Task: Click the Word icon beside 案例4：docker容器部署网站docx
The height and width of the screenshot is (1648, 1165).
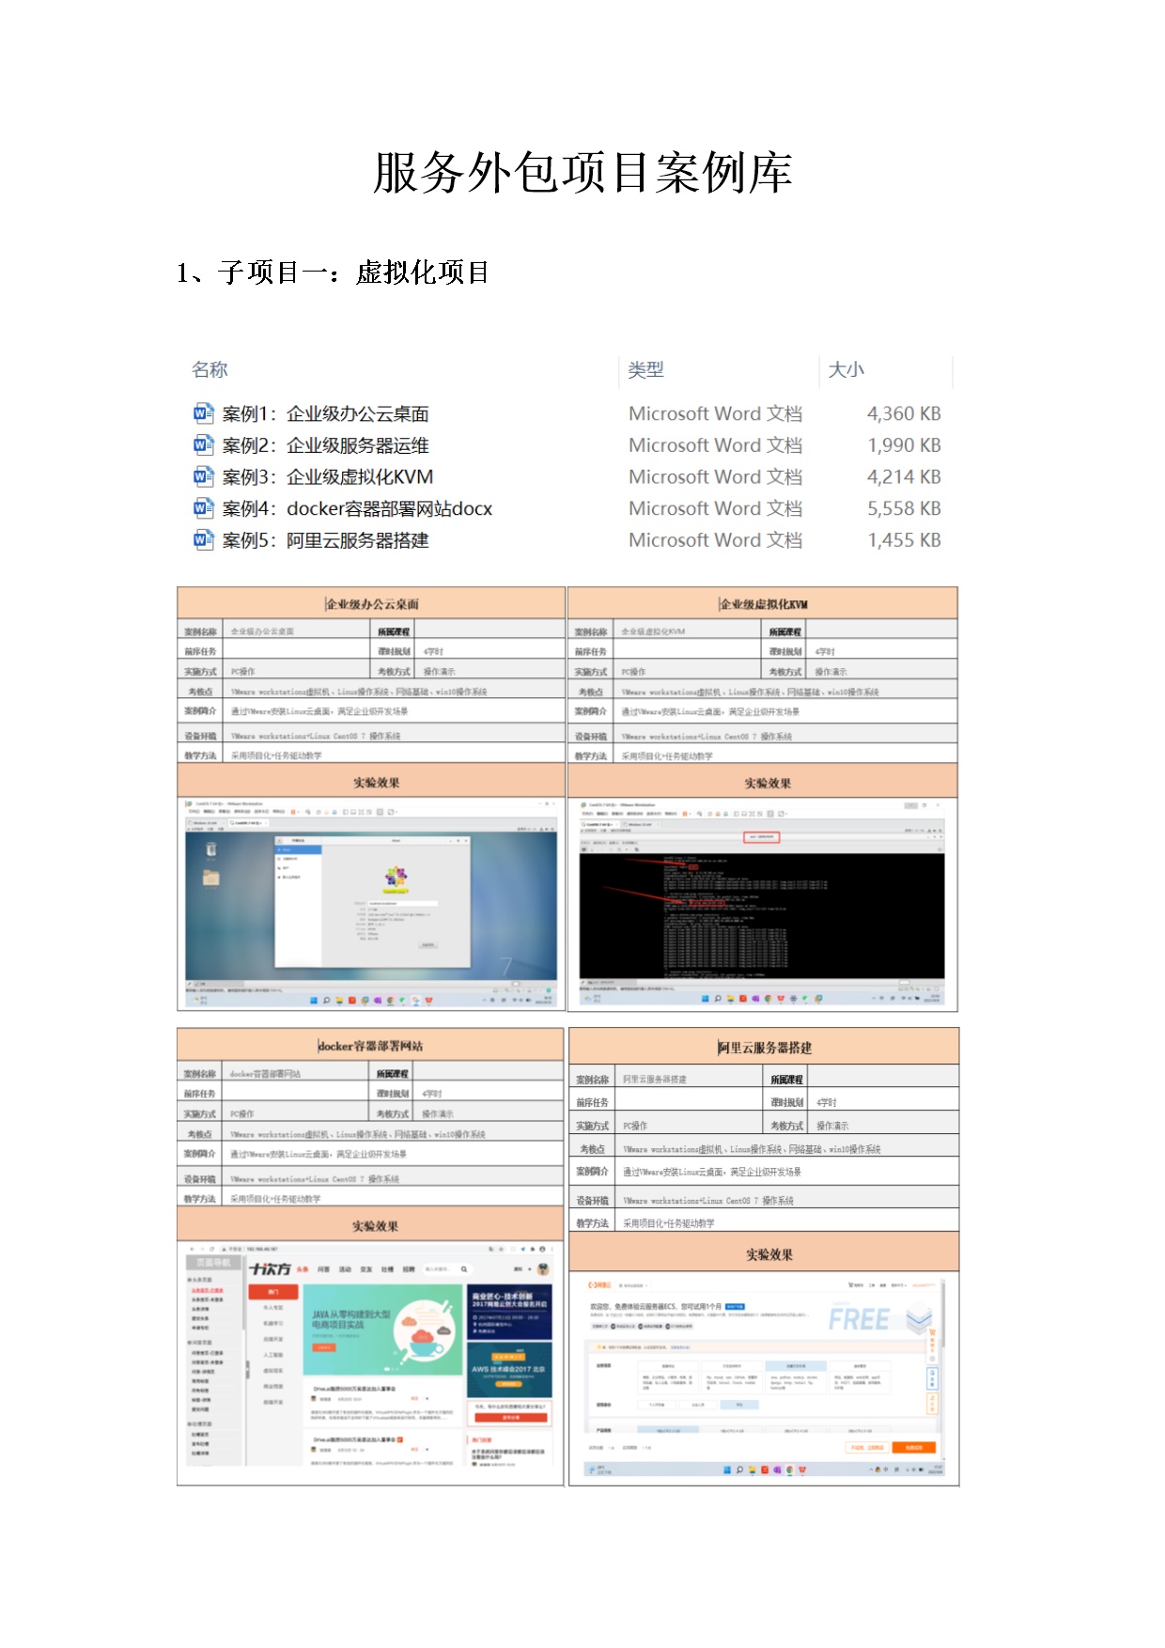Action: pos(203,508)
